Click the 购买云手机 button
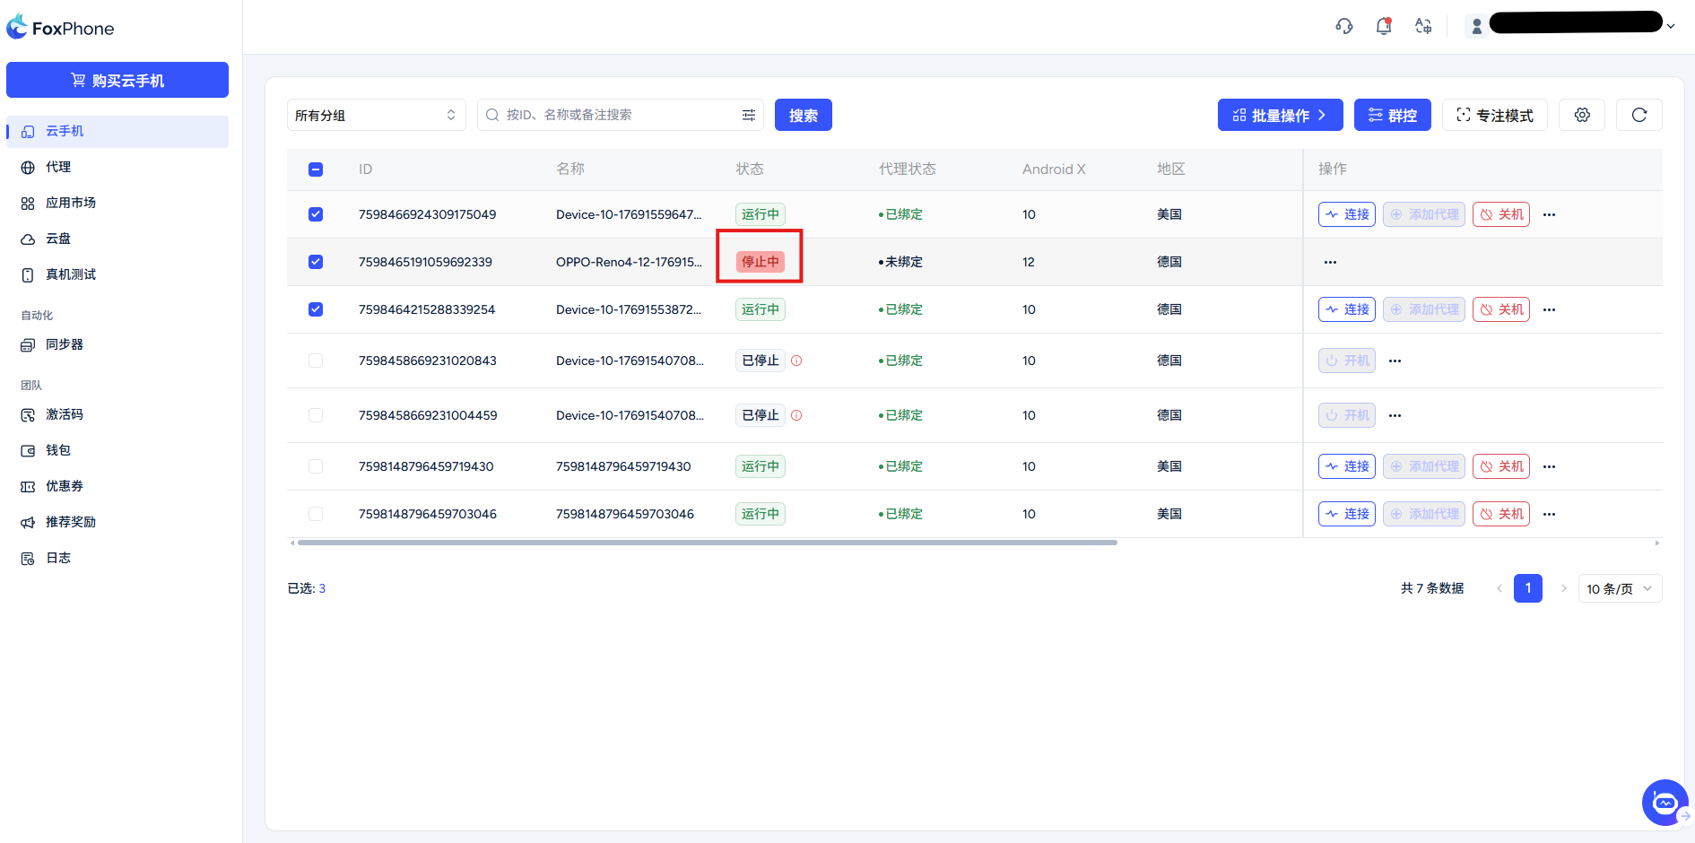 point(117,80)
